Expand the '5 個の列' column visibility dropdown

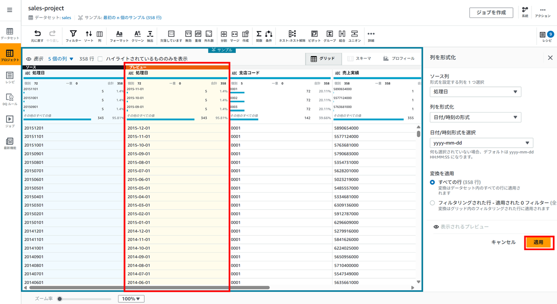tap(61, 59)
